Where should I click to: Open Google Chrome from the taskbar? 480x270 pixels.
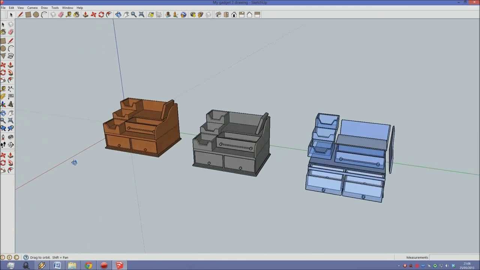[88, 265]
